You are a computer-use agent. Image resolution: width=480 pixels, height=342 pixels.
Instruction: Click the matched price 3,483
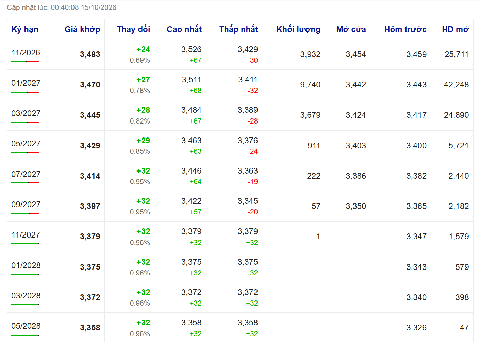(x=90, y=54)
